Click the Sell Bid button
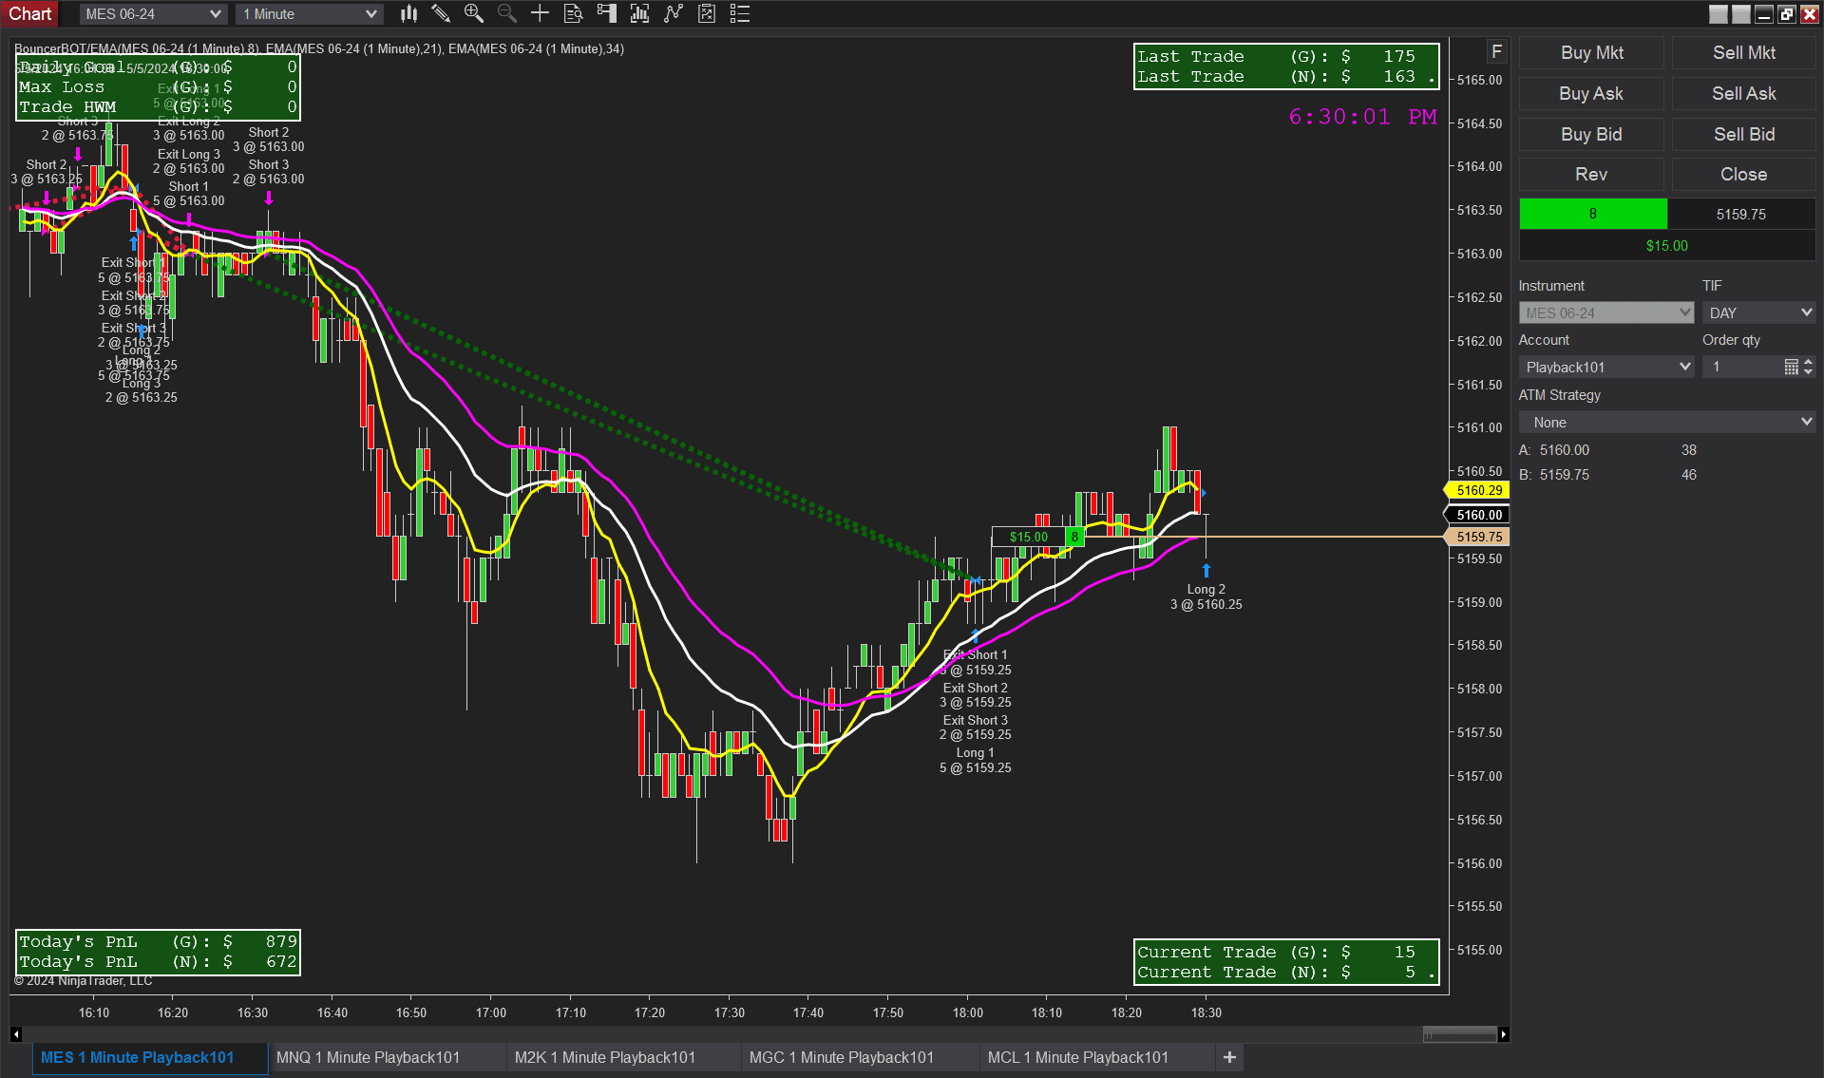 point(1743,134)
